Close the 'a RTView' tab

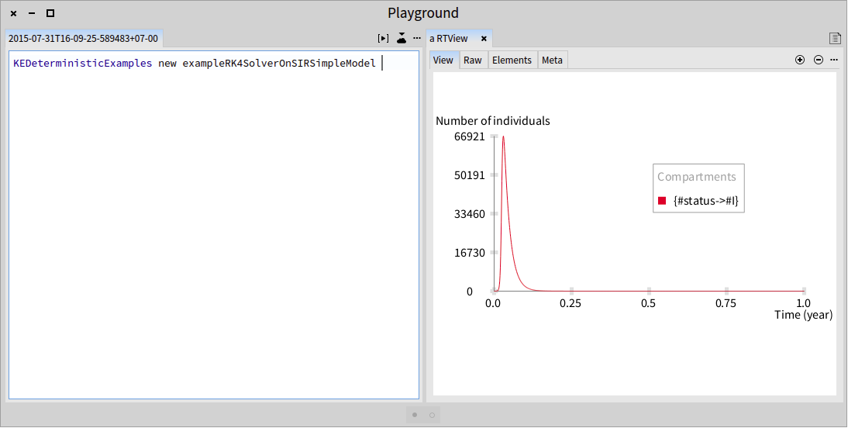point(484,39)
